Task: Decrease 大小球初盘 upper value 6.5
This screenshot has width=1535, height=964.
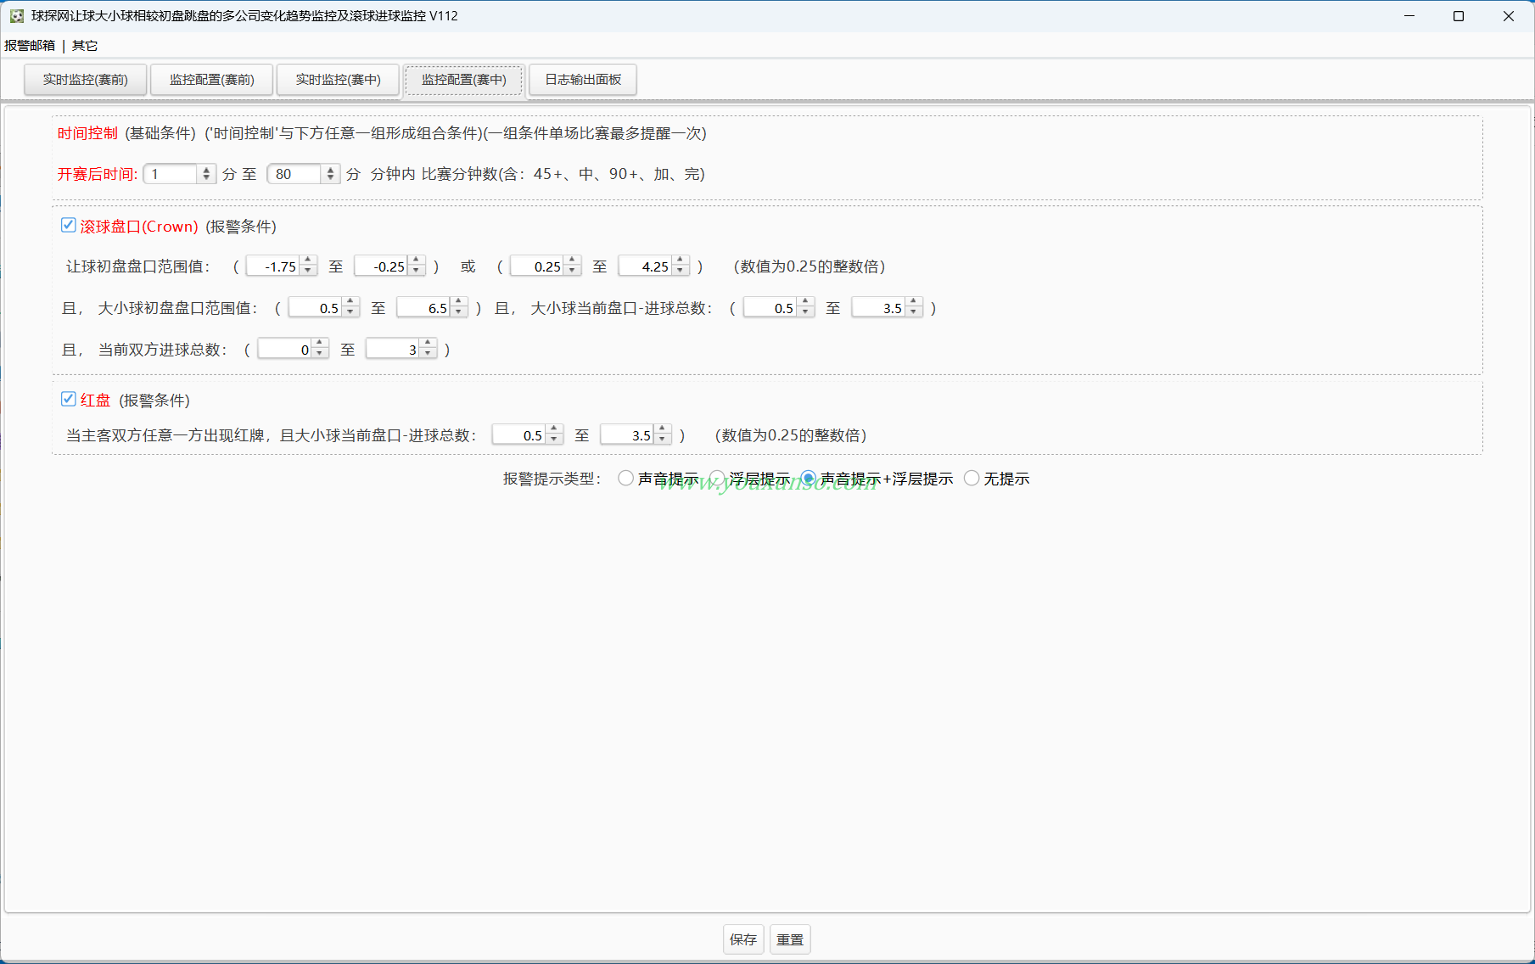Action: tap(458, 313)
